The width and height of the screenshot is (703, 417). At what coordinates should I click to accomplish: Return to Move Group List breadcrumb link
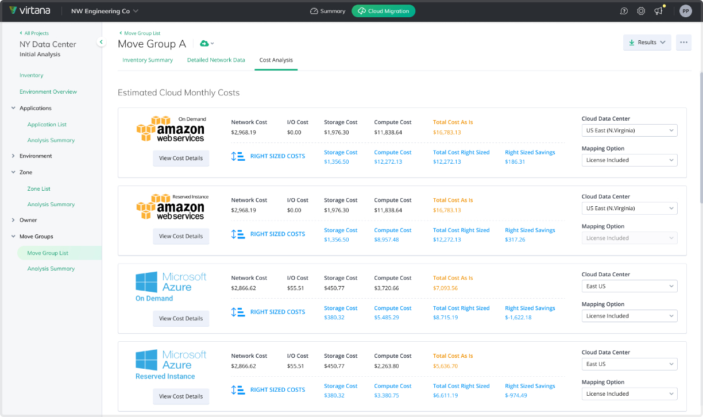140,33
